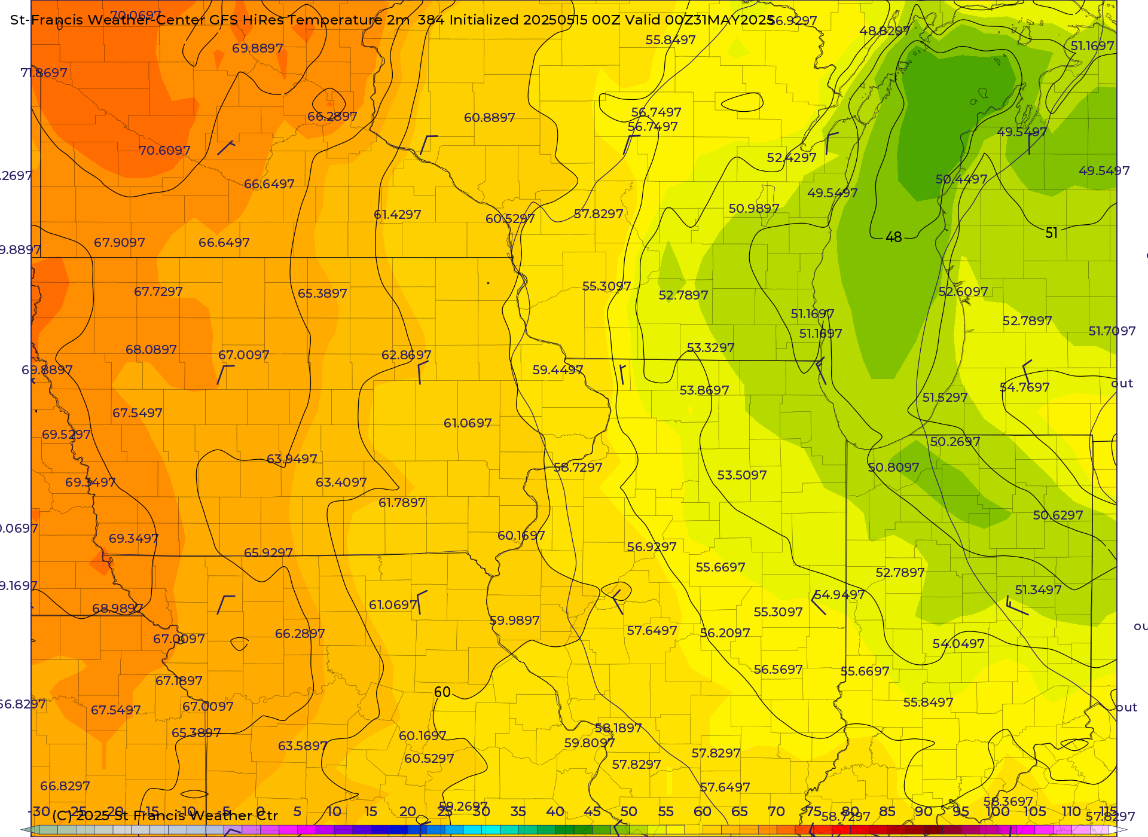1148x837 pixels.
Task: Pick the temperature value 50.4497
Action: [961, 179]
